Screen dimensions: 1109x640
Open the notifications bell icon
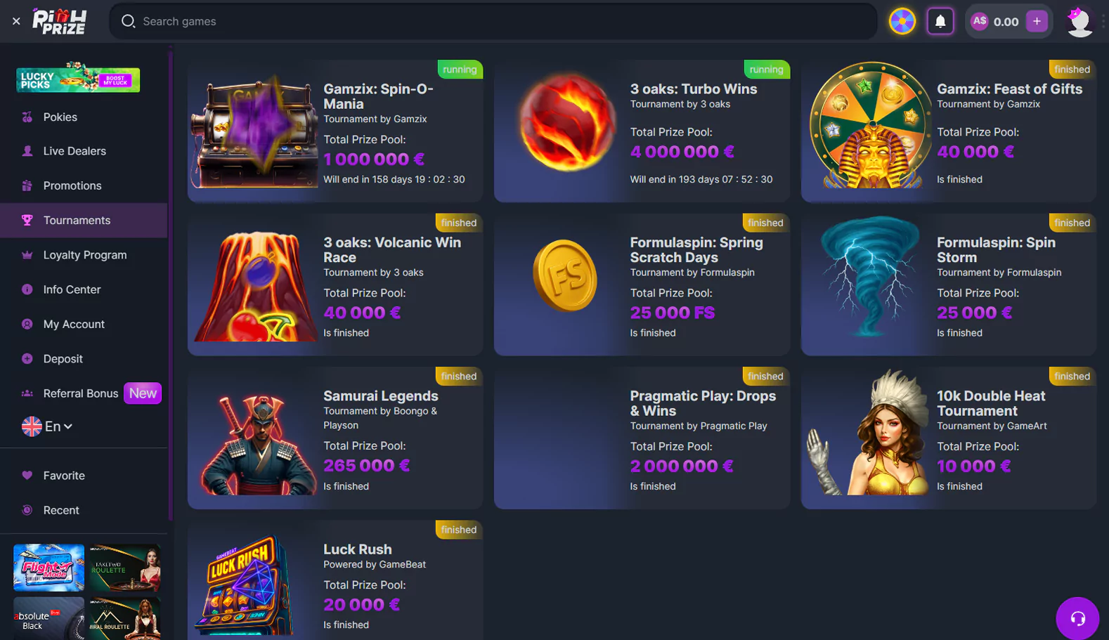click(x=940, y=22)
